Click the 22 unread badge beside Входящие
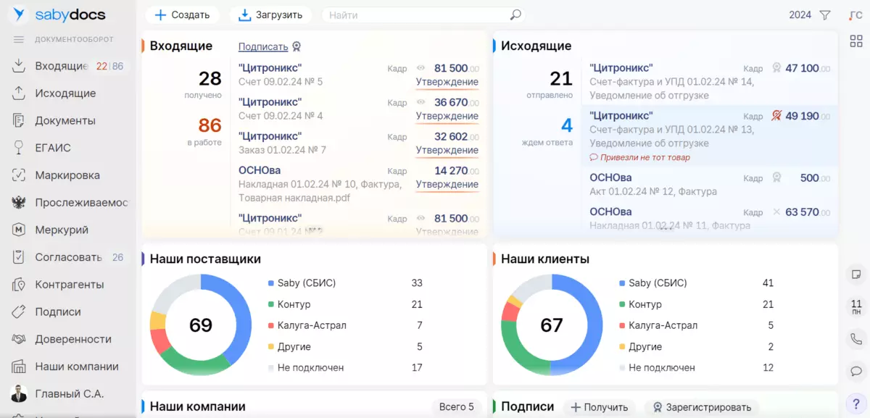The height and width of the screenshot is (418, 870). tap(101, 66)
